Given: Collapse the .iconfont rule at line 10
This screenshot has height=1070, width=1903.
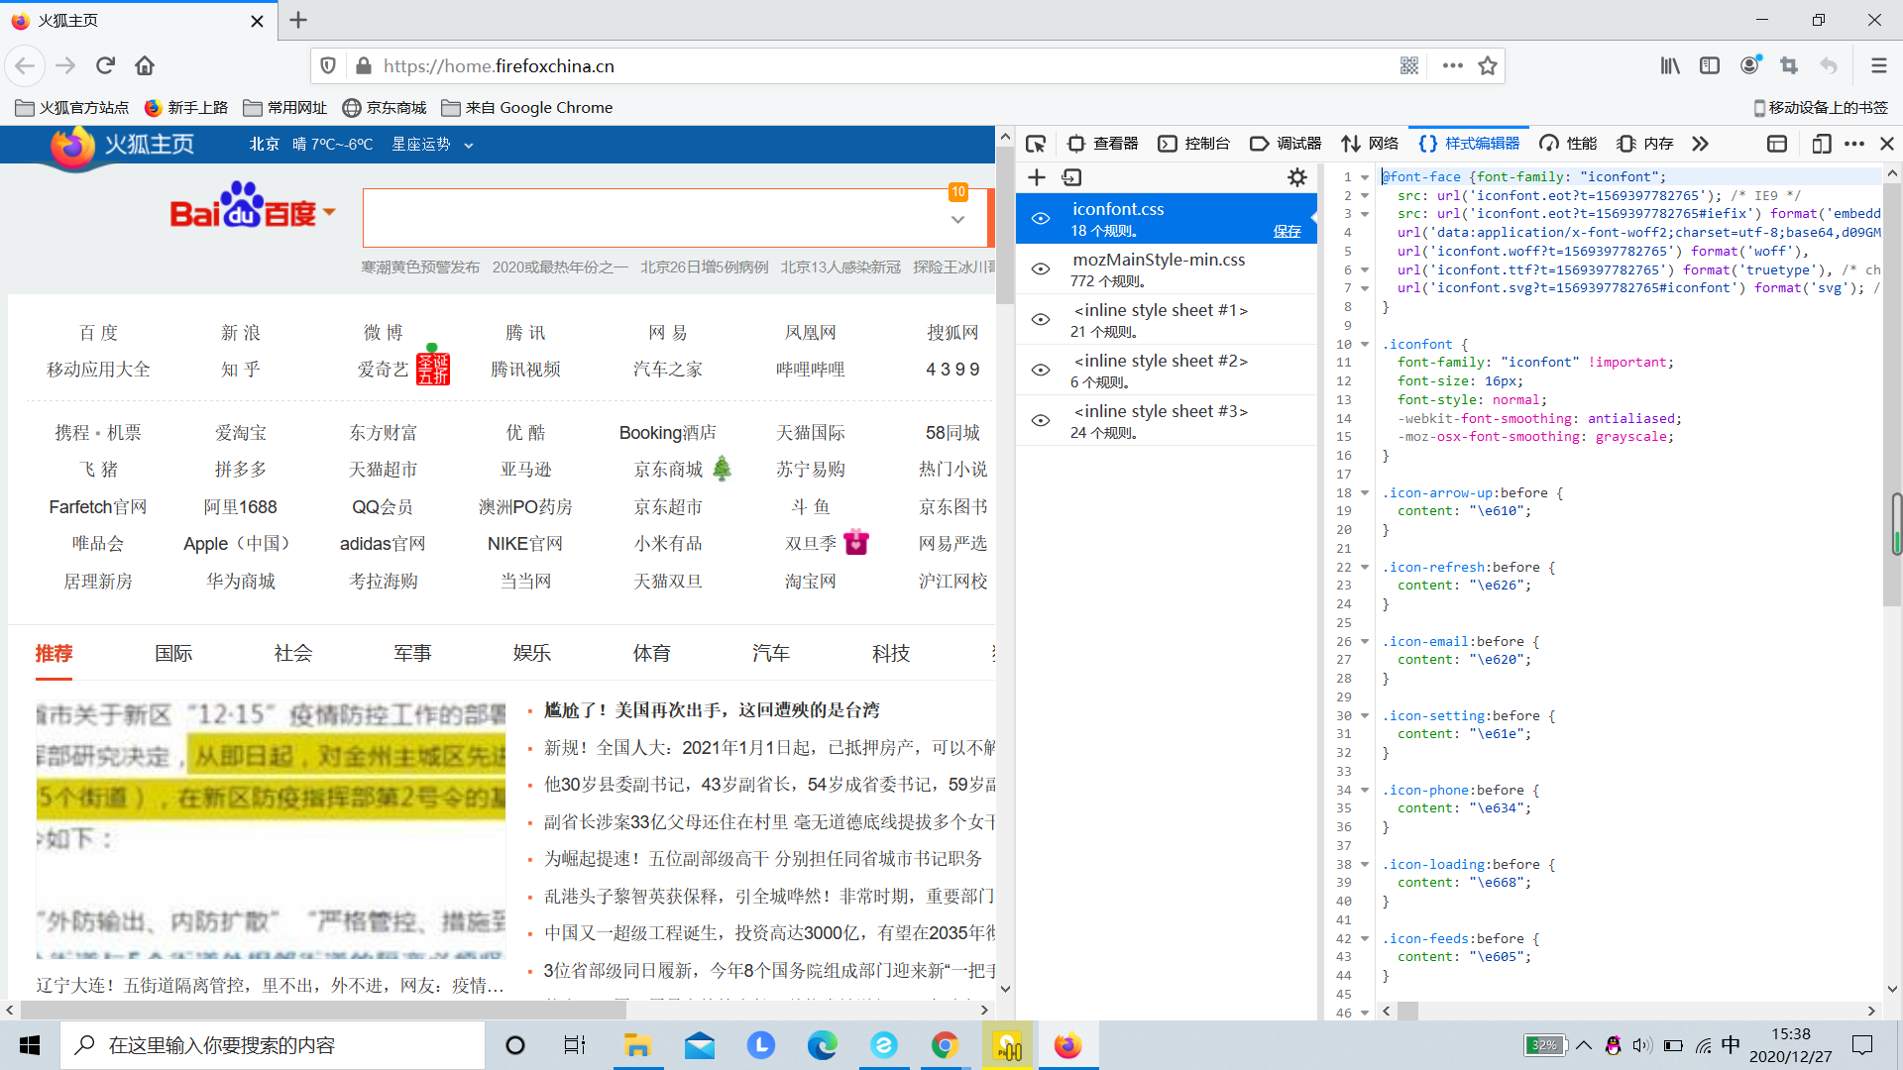Looking at the screenshot, I should (1365, 345).
